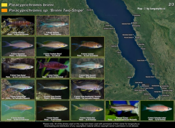Click the Tembwe (Deux) map label

click(x=108, y=29)
